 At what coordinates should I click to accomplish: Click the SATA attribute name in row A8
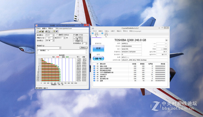click(x=107, y=72)
